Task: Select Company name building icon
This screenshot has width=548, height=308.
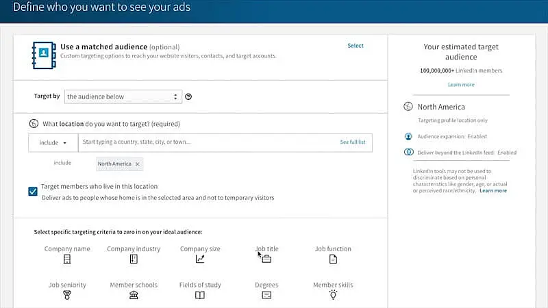Action: (x=67, y=259)
